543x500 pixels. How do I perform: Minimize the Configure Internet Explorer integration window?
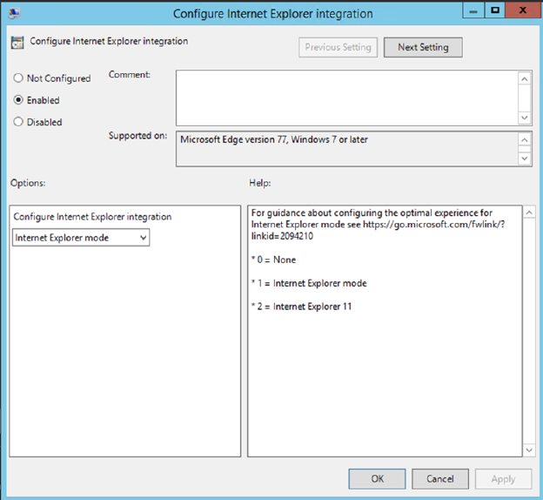point(473,10)
